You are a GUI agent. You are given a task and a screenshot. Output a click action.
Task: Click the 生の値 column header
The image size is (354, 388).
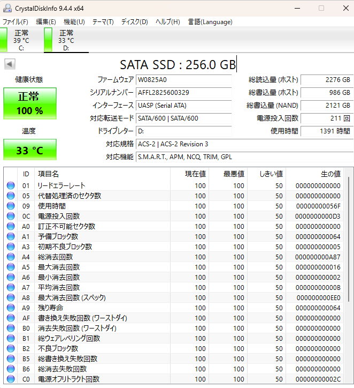[315, 174]
